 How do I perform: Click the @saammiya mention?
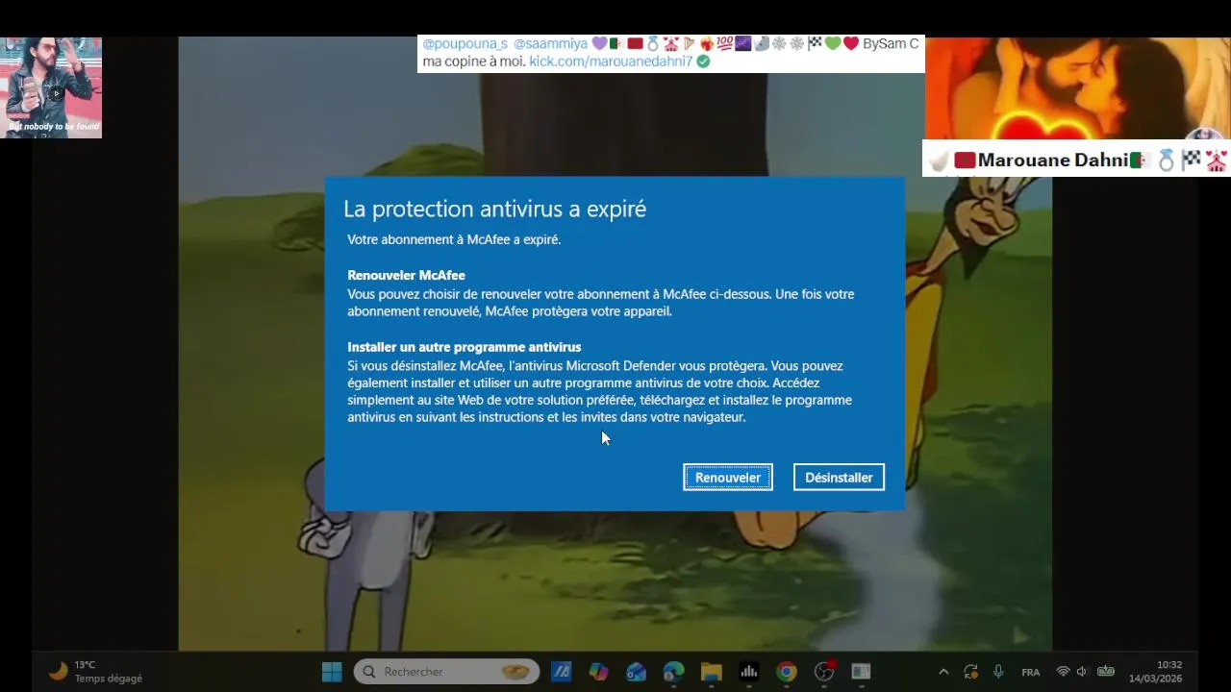(x=550, y=44)
